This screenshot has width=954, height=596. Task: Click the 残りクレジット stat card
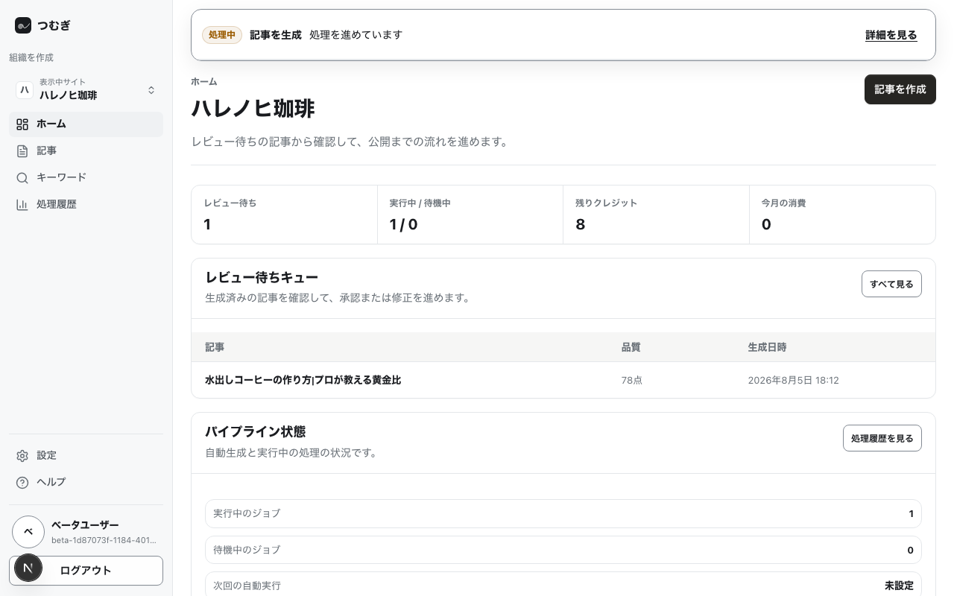(656, 215)
